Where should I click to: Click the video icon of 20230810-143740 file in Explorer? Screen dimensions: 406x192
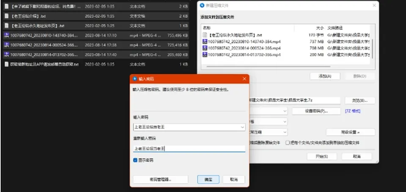(7, 35)
